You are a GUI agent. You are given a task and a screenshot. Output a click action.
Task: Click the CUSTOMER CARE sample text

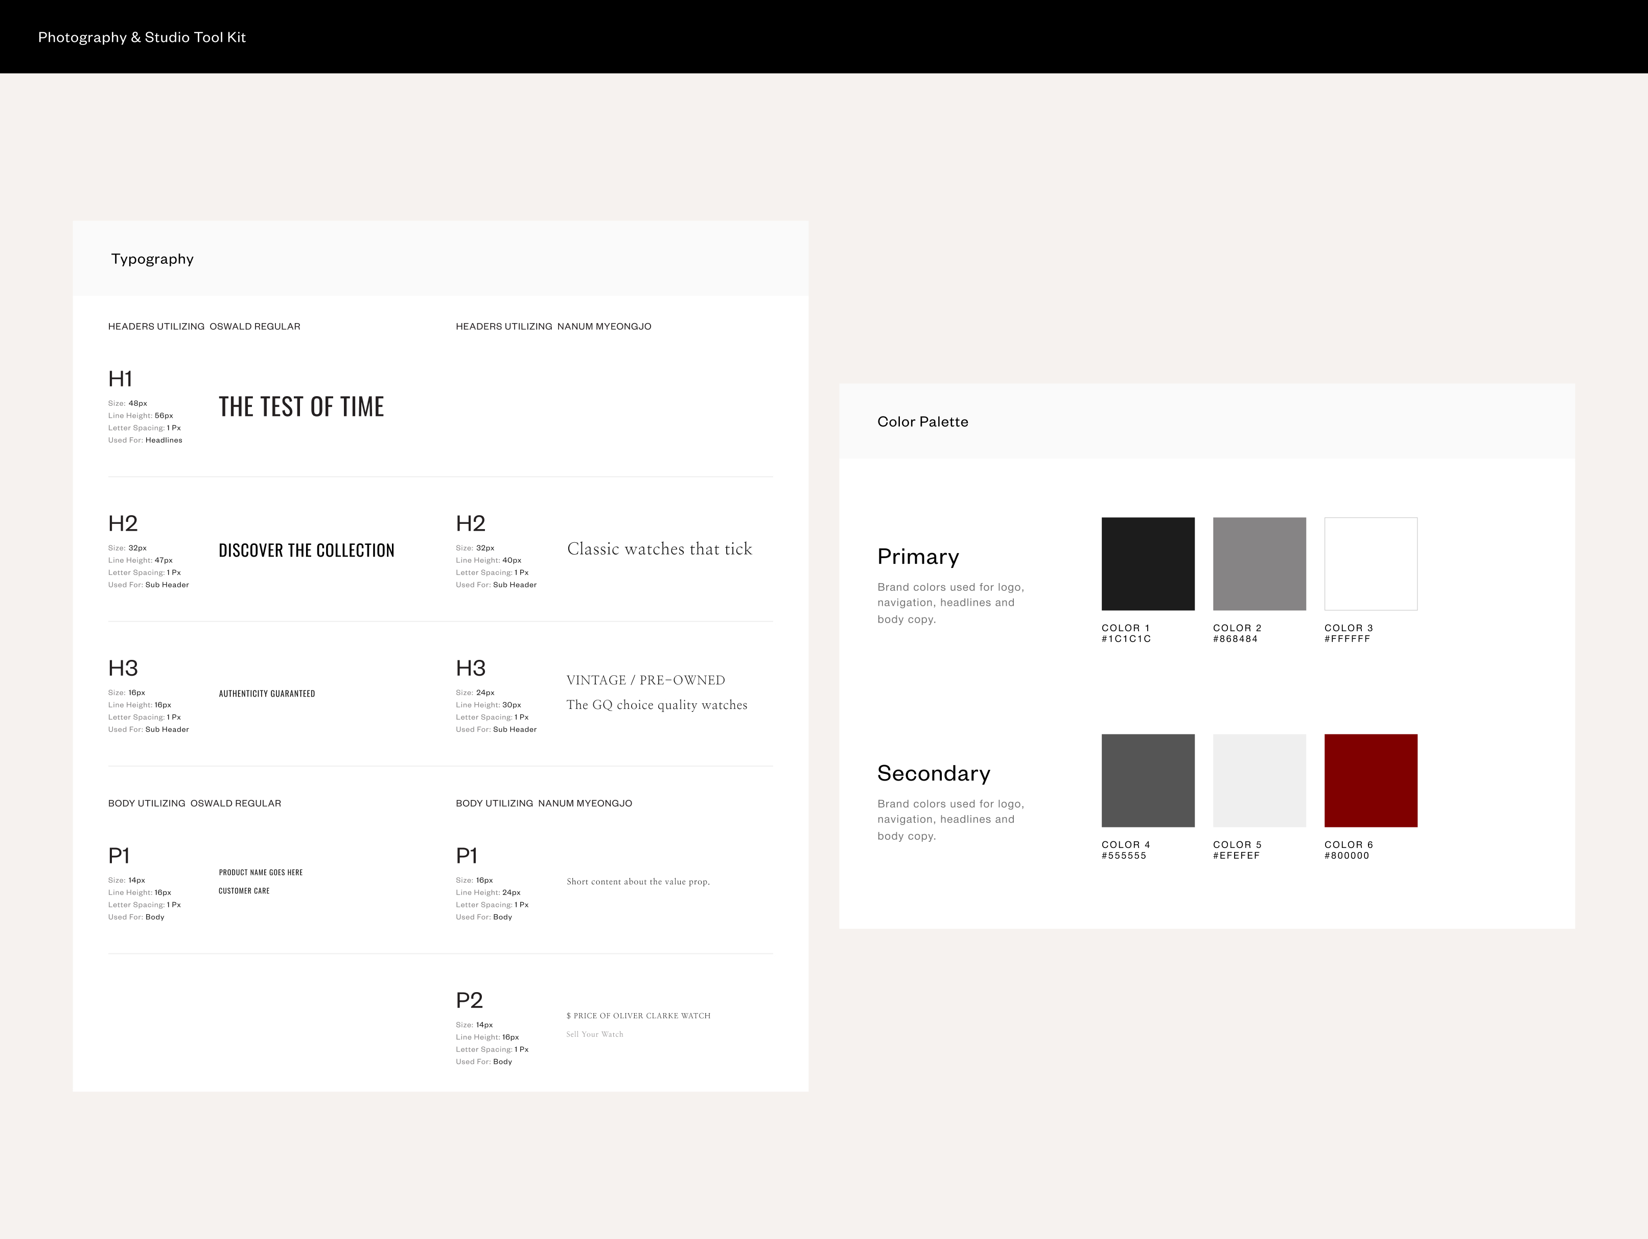pyautogui.click(x=244, y=891)
